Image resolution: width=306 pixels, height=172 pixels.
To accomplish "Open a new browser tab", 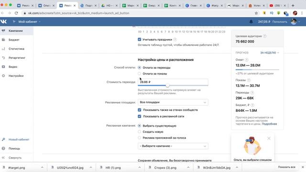I will pos(293,5).
